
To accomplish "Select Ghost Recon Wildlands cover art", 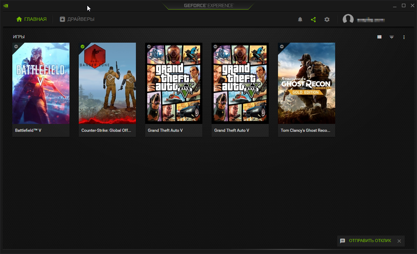I will [306, 83].
